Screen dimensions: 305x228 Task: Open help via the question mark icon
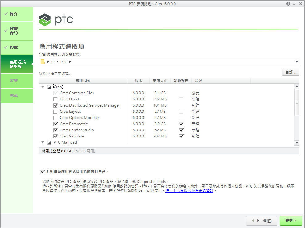(288, 4)
